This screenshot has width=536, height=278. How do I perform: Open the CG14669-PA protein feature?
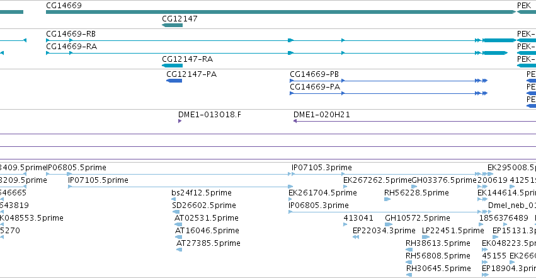[x=389, y=93]
